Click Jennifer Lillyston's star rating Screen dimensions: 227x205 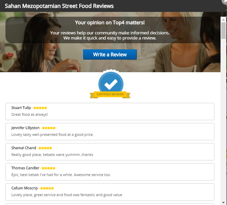coord(49,128)
